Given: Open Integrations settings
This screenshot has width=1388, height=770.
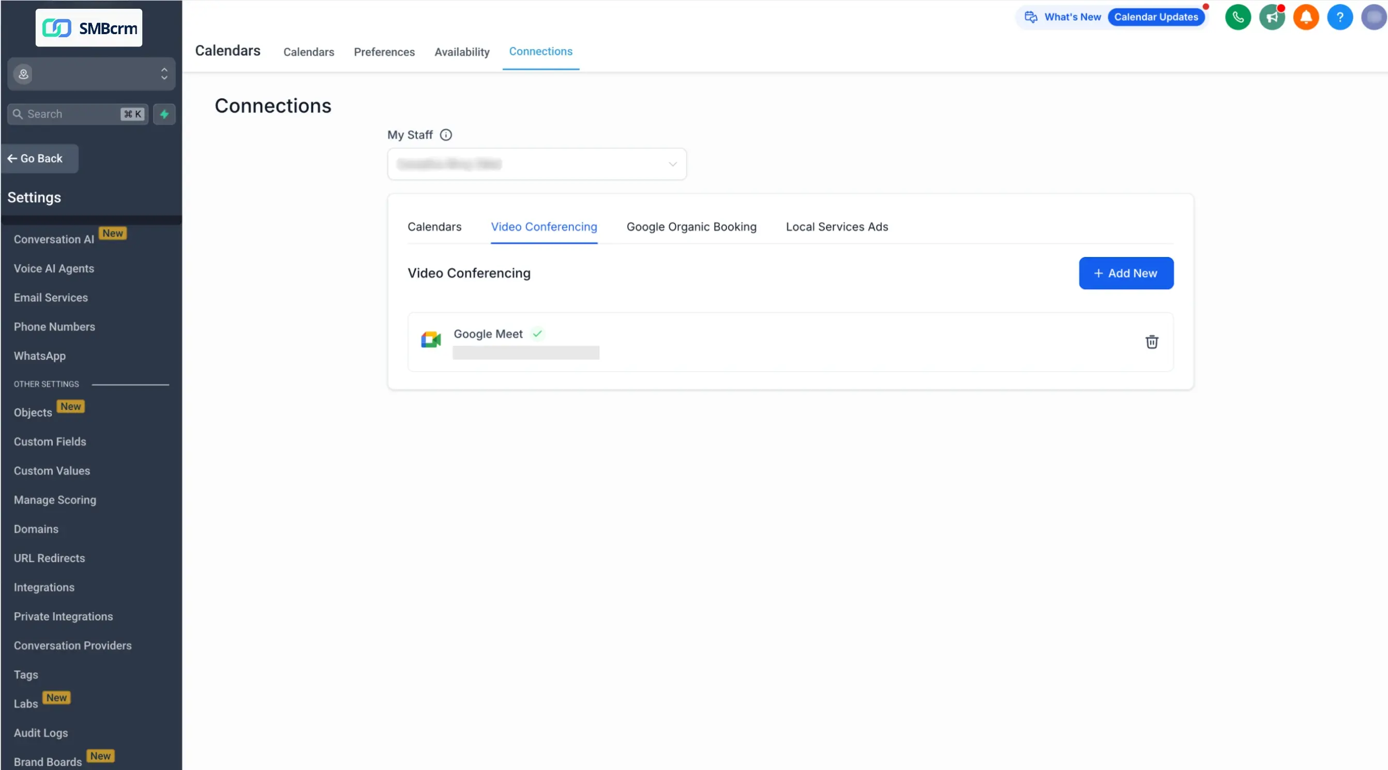Looking at the screenshot, I should (44, 587).
